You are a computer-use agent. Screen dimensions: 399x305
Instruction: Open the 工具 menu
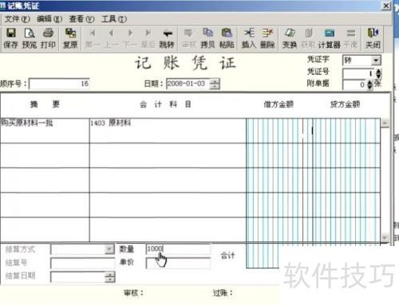(114, 19)
